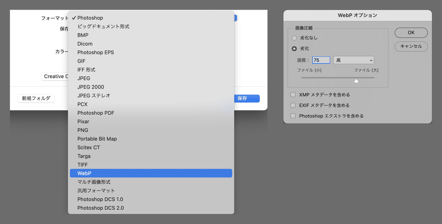Enable Photoshop エクストラを含める checkbox
The image size is (442, 224).
tap(293, 116)
